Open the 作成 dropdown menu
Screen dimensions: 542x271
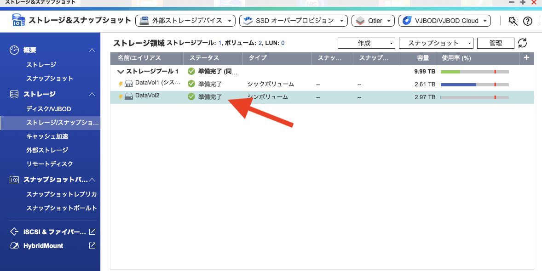(x=366, y=43)
